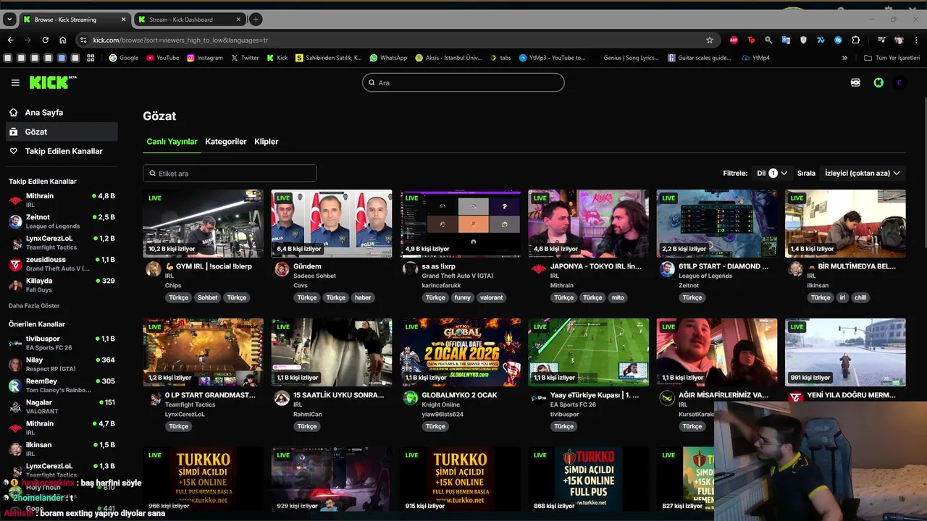
Task: Open Nilay Respect RP channel
Action: point(62,364)
